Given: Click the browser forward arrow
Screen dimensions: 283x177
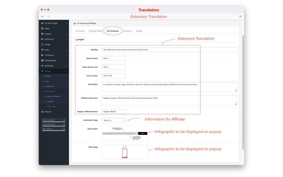Looking at the screenshot, I should (x=48, y=16).
